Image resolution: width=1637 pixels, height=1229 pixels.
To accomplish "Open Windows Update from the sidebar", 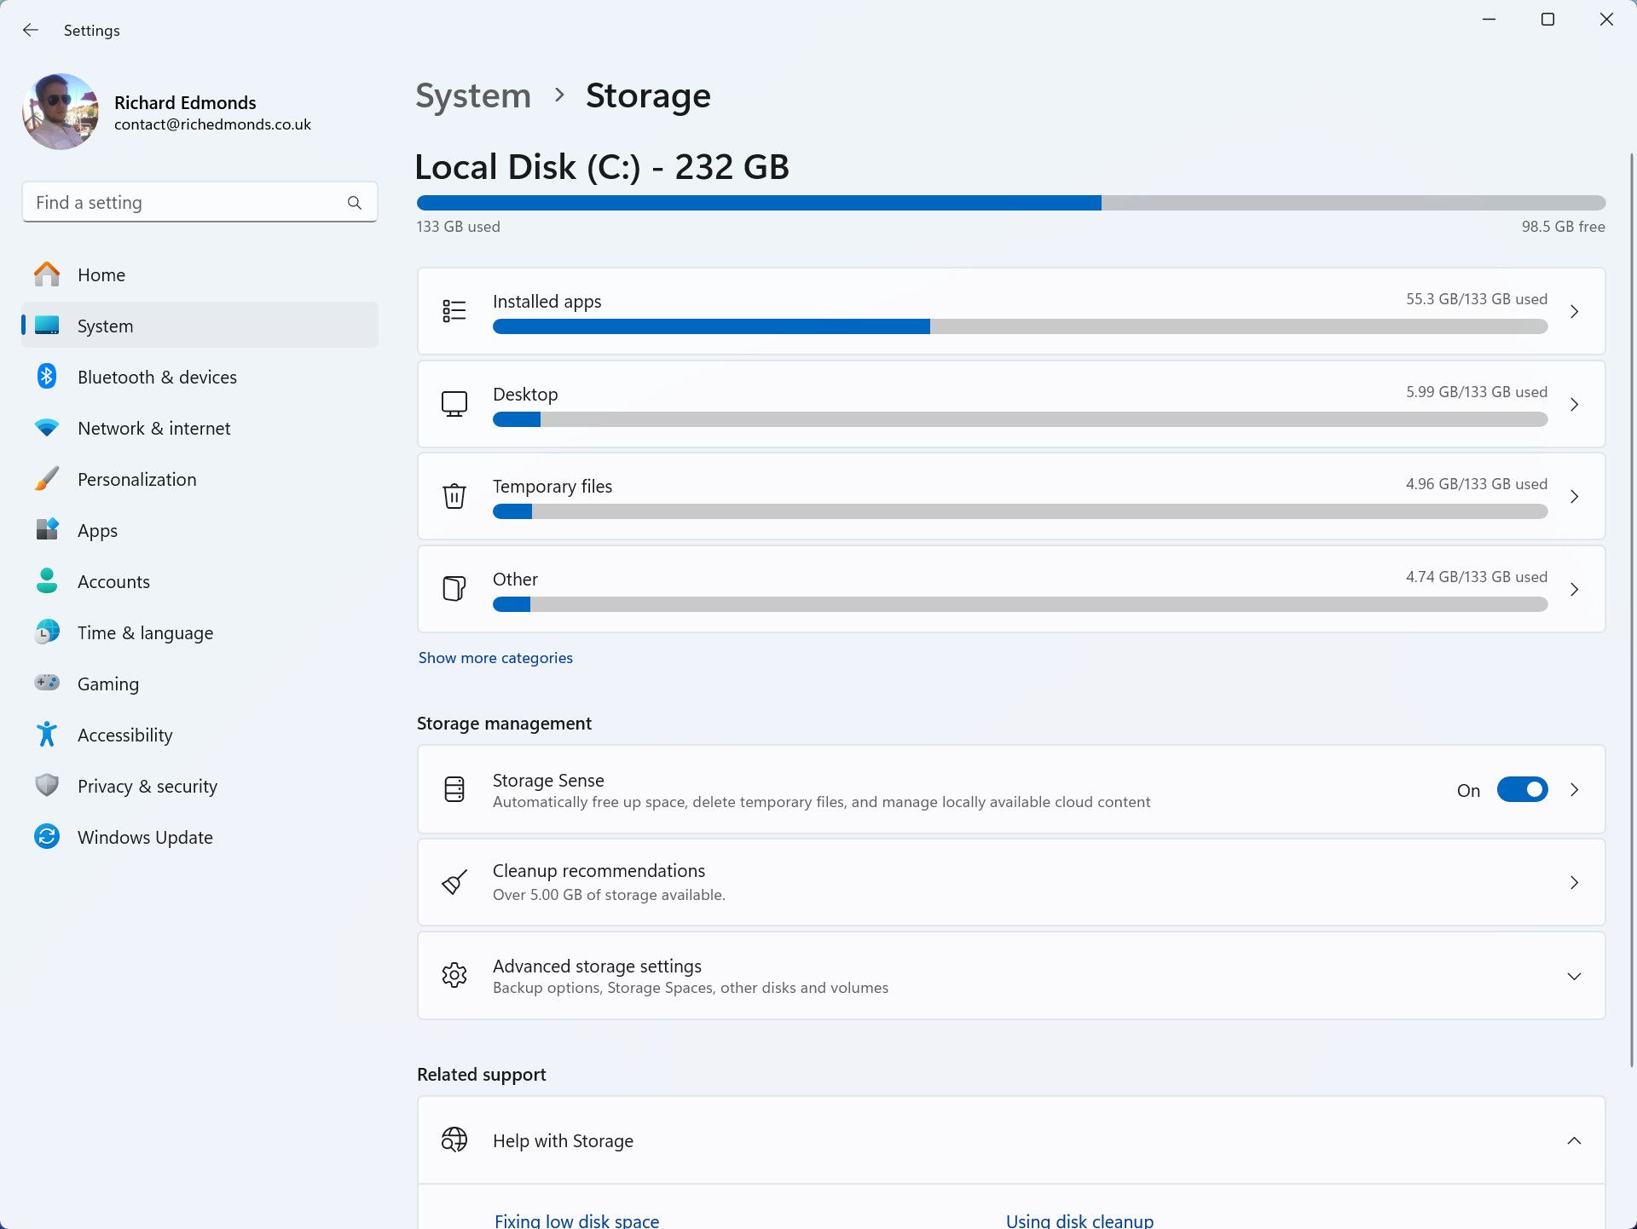I will [x=145, y=837].
